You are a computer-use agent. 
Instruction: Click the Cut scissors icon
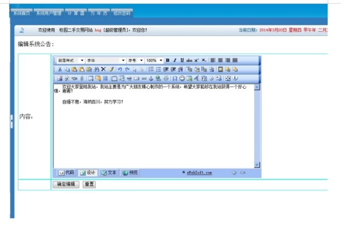click(60, 69)
